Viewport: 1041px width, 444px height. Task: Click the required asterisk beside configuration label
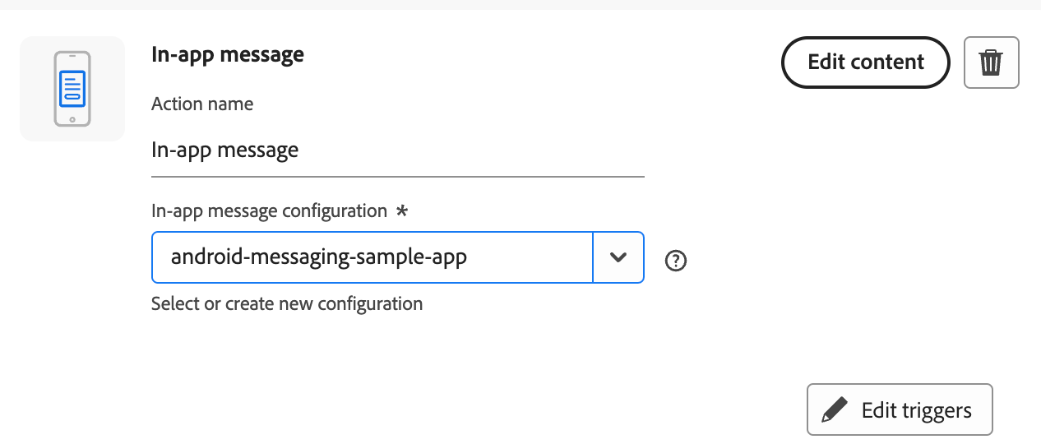tap(402, 211)
